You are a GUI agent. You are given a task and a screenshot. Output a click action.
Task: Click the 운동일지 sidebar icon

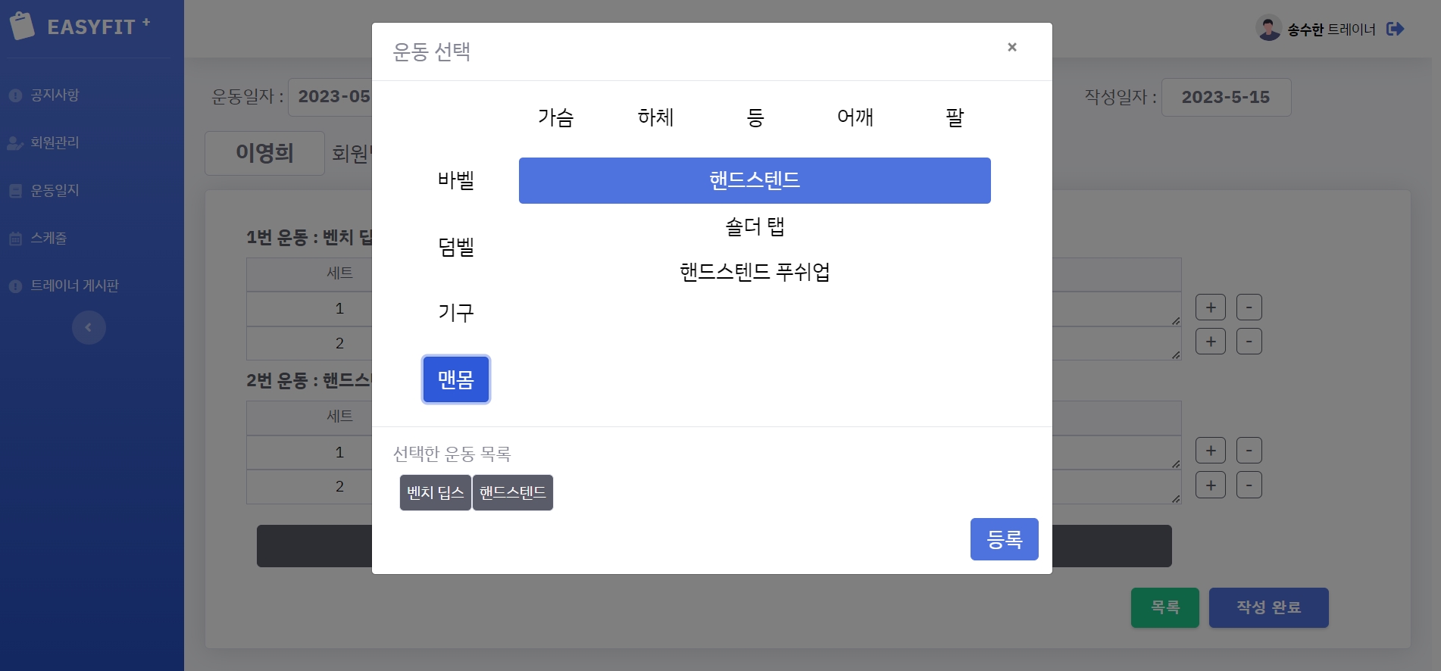(15, 191)
